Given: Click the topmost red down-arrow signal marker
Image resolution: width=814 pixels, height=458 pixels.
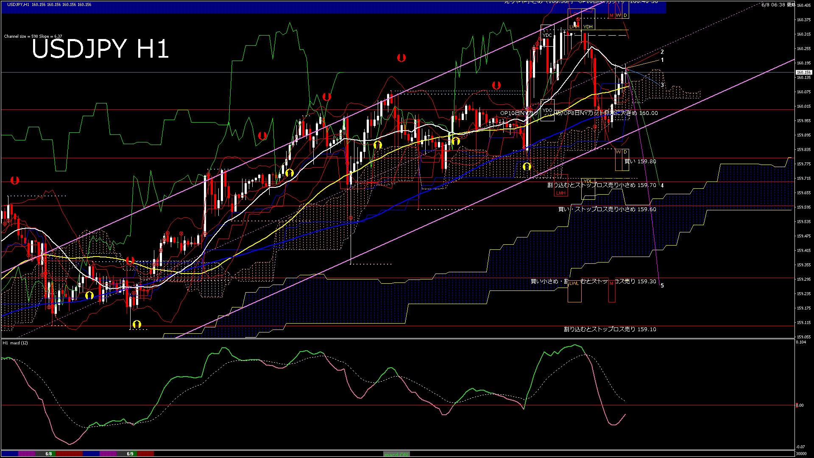Looking at the screenshot, I should 401,58.
